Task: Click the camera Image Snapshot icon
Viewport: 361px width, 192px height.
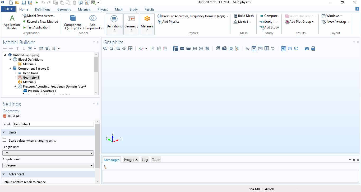Action: click(307, 49)
